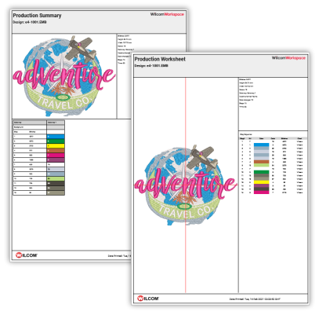Image resolution: width=319 pixels, height=315 pixels.
Task: Click WilcomWorkspace logo on Production Summary header
Action: tap(167, 14)
